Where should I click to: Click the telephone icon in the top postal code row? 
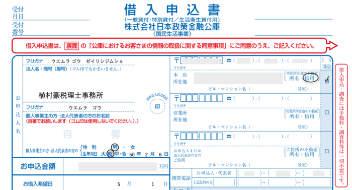229,60
